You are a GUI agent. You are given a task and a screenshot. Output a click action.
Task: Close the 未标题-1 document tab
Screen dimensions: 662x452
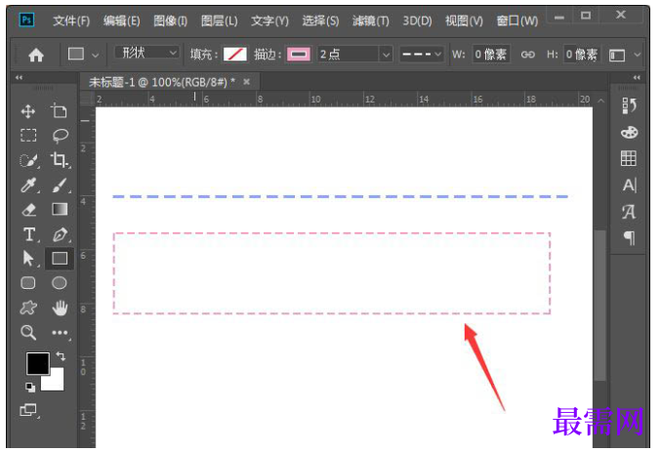click(x=247, y=81)
